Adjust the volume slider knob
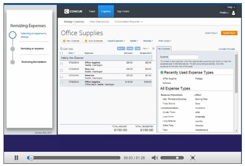245x166 pixels. click(177, 158)
